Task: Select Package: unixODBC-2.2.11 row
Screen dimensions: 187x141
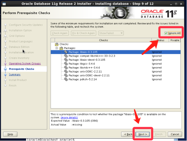Action: (115, 72)
